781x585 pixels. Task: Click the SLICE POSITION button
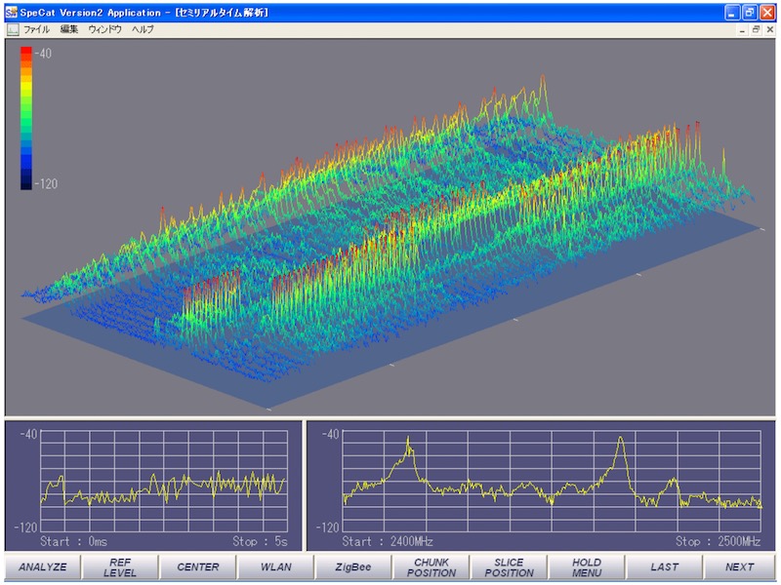click(x=509, y=567)
